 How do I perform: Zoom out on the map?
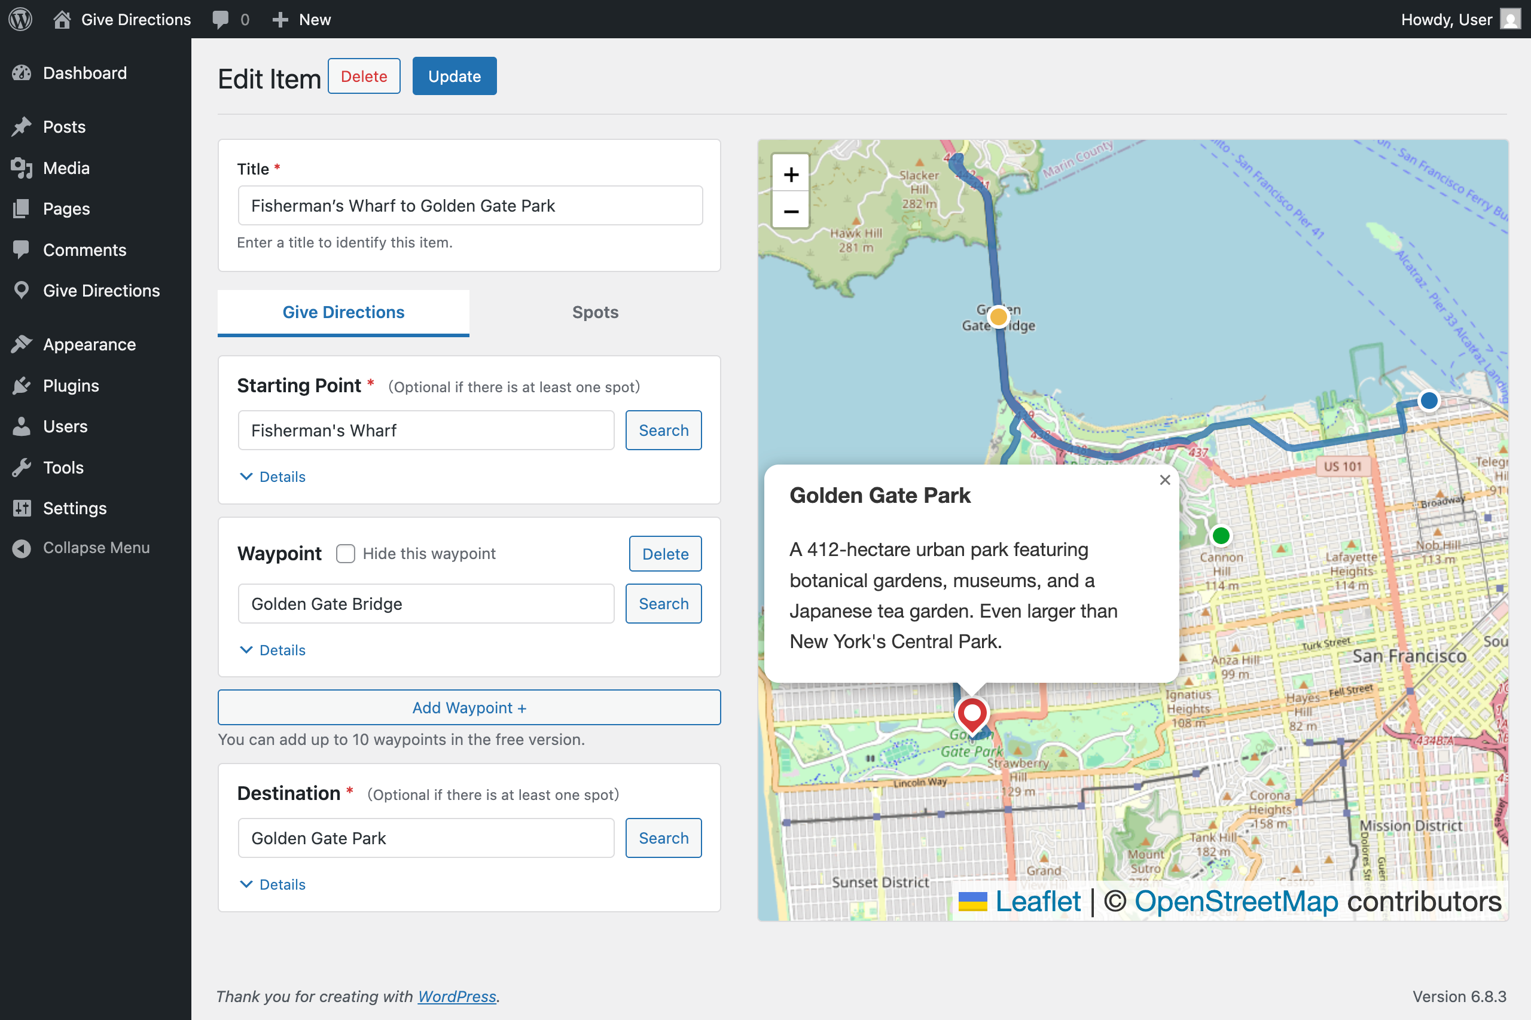pos(791,211)
